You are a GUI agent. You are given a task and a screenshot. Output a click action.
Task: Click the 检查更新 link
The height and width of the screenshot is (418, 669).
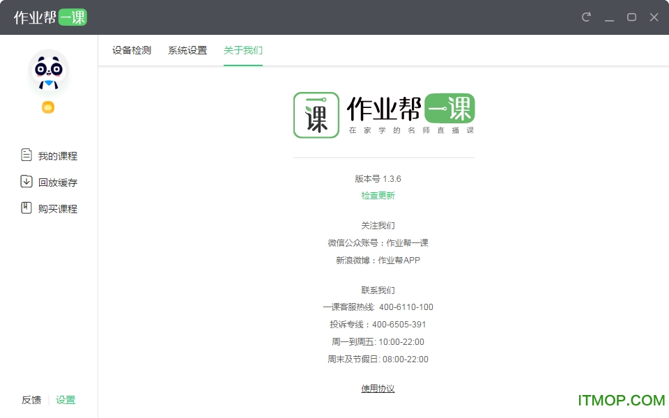click(378, 195)
